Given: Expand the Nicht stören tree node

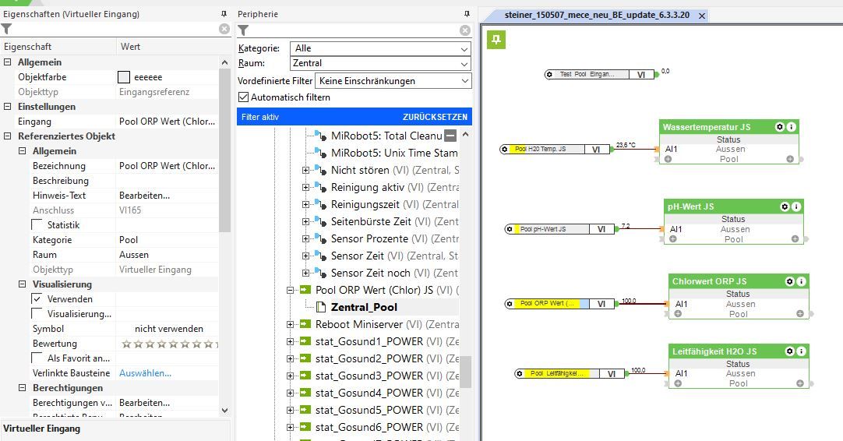Looking at the screenshot, I should (x=306, y=170).
